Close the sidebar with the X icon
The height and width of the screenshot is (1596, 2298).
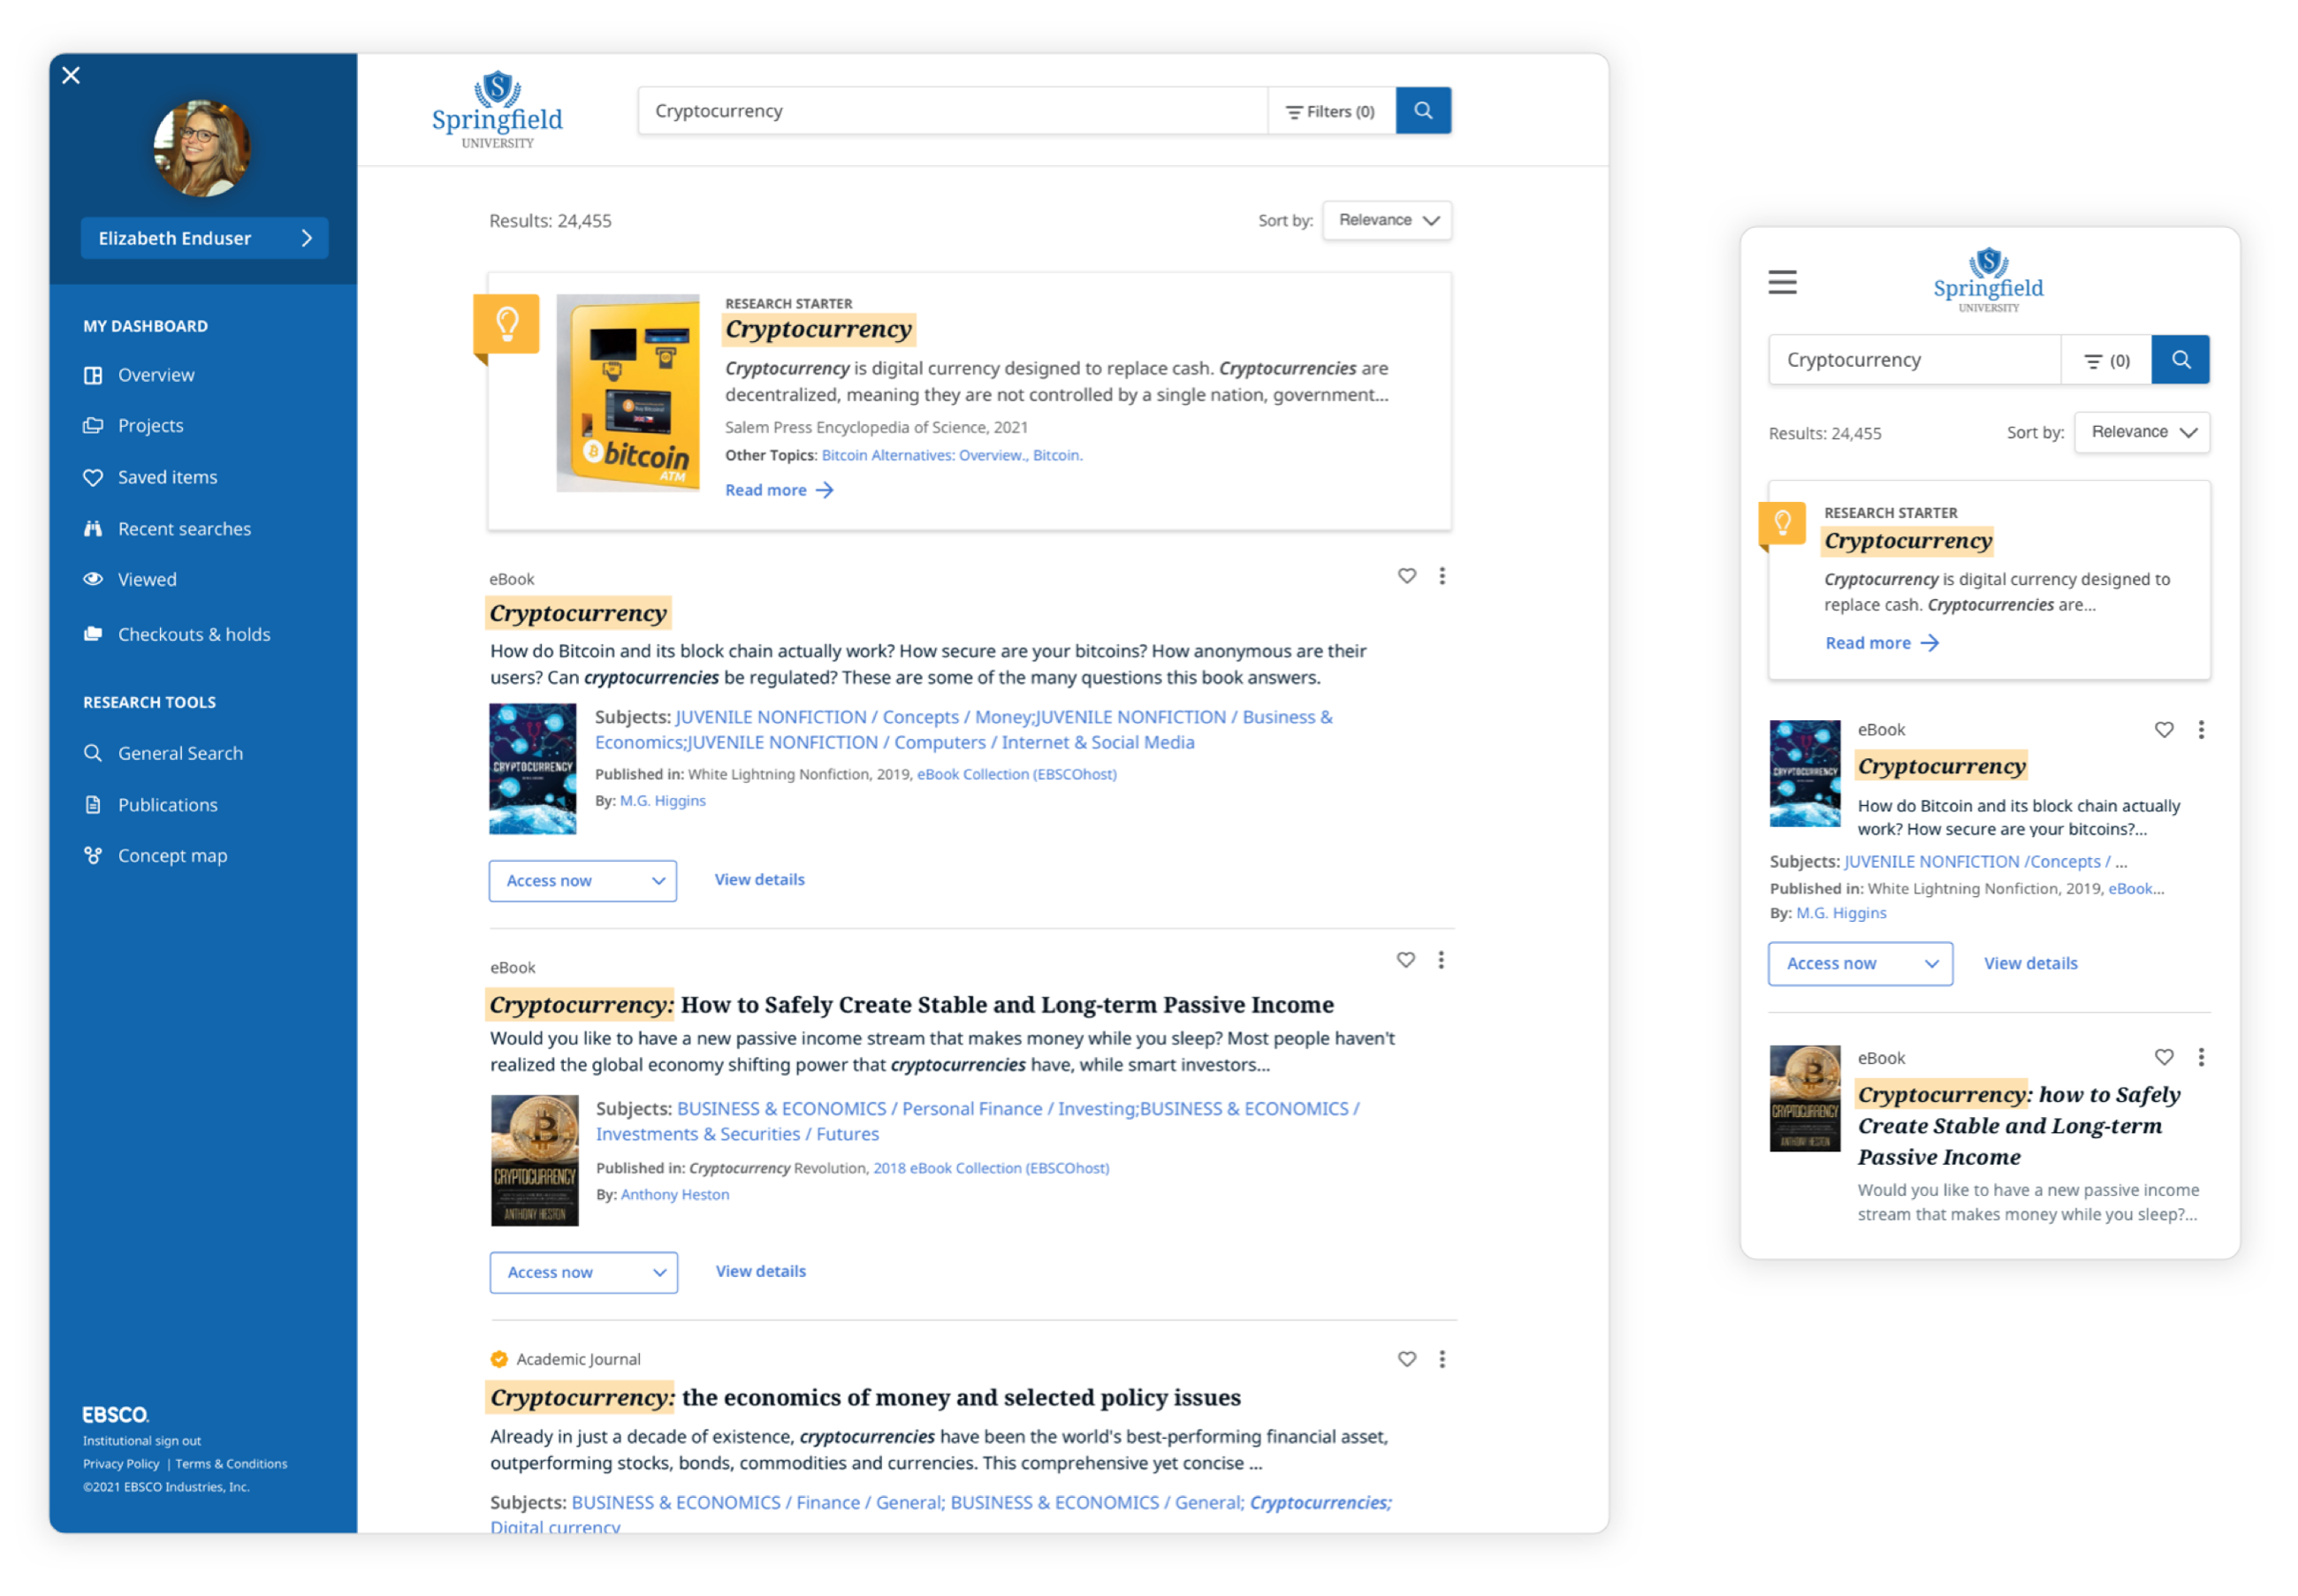tap(71, 75)
